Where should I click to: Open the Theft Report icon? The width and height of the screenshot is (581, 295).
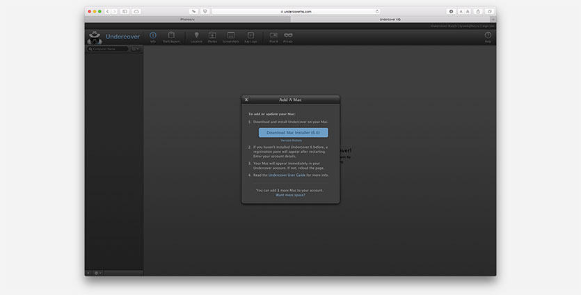[x=170, y=37]
